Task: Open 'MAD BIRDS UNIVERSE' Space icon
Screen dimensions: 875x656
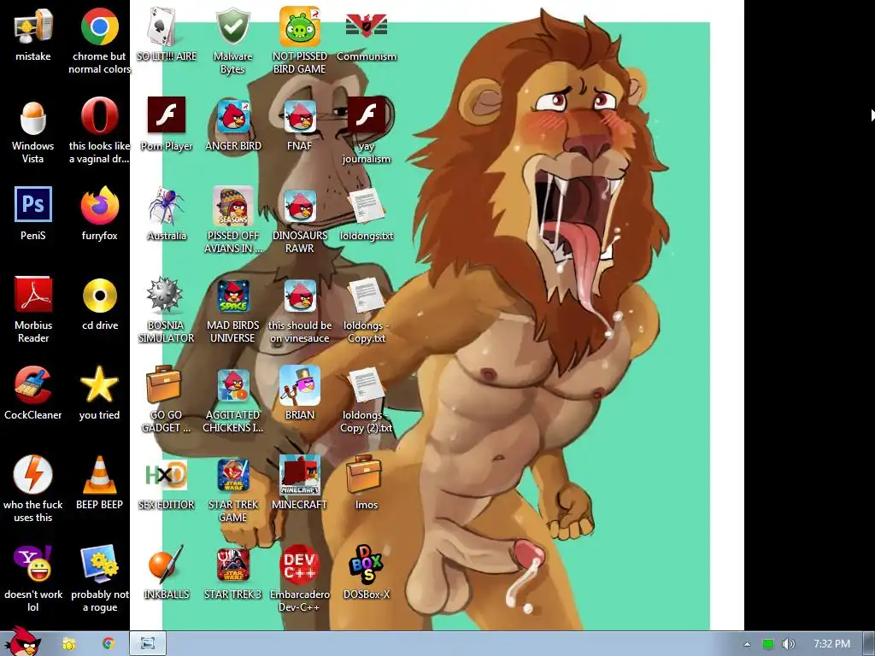Action: tap(233, 296)
